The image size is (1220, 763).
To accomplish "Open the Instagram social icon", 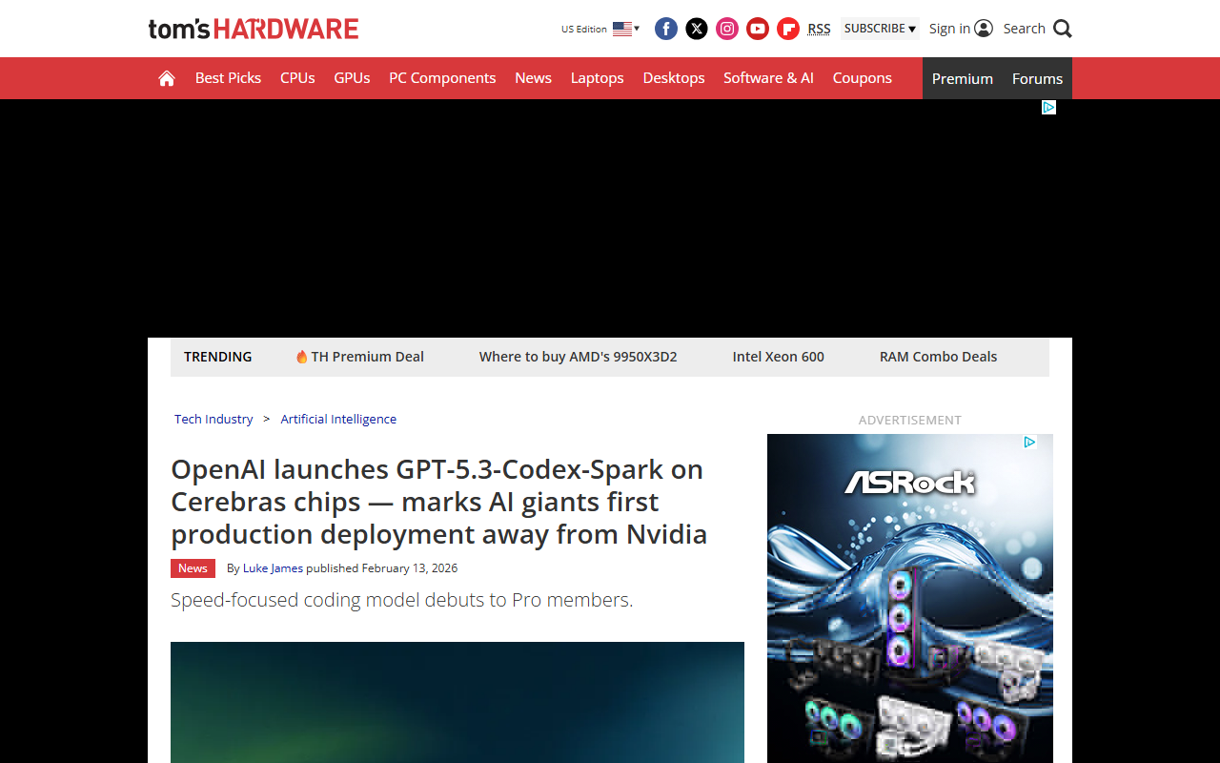I will 727,29.
